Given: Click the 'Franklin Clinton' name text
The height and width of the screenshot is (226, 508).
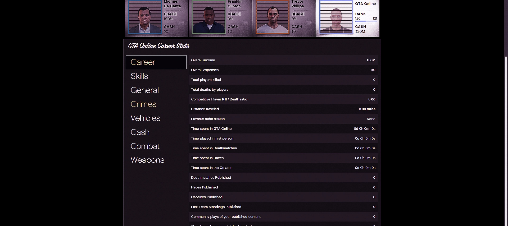Looking at the screenshot, I should 235,4.
